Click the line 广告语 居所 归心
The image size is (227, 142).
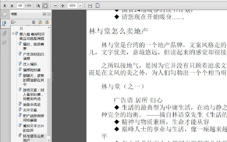138,100
